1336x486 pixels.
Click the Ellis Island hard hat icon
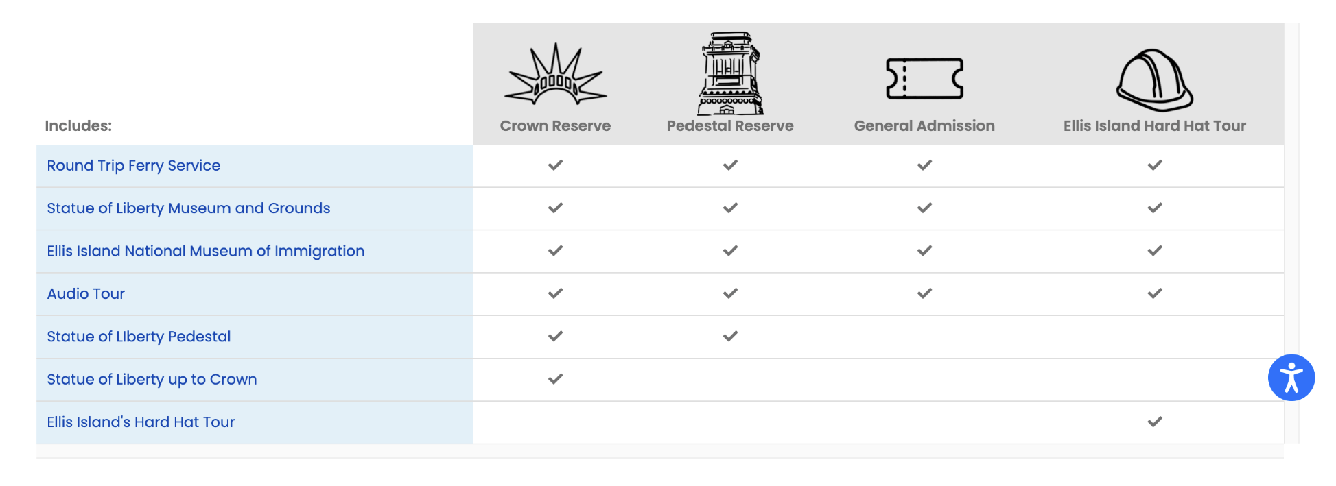click(x=1155, y=80)
